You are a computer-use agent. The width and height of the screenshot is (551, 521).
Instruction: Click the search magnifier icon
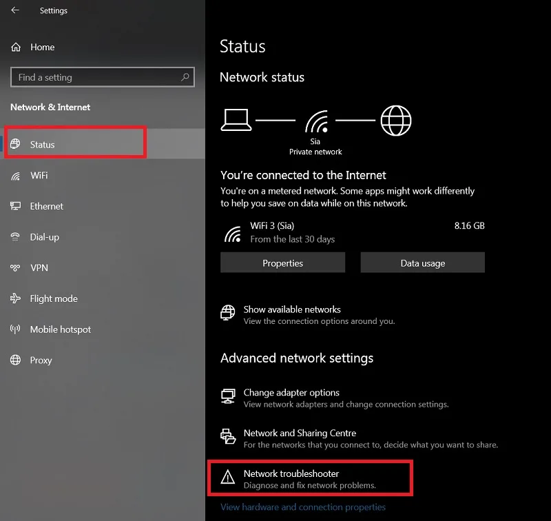[185, 77]
